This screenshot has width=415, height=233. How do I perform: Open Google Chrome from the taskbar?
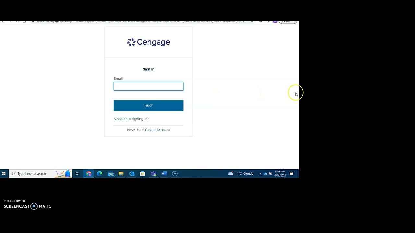click(89, 174)
